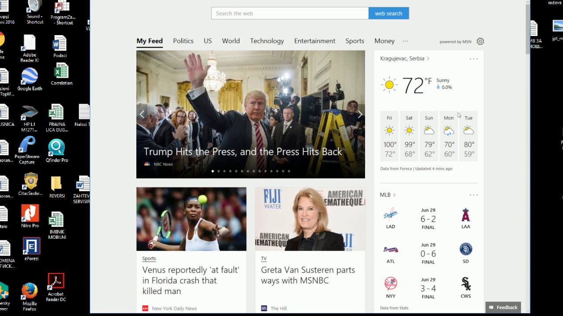
Task: Click the page vertical scrollbar thumb
Action: (528, 29)
